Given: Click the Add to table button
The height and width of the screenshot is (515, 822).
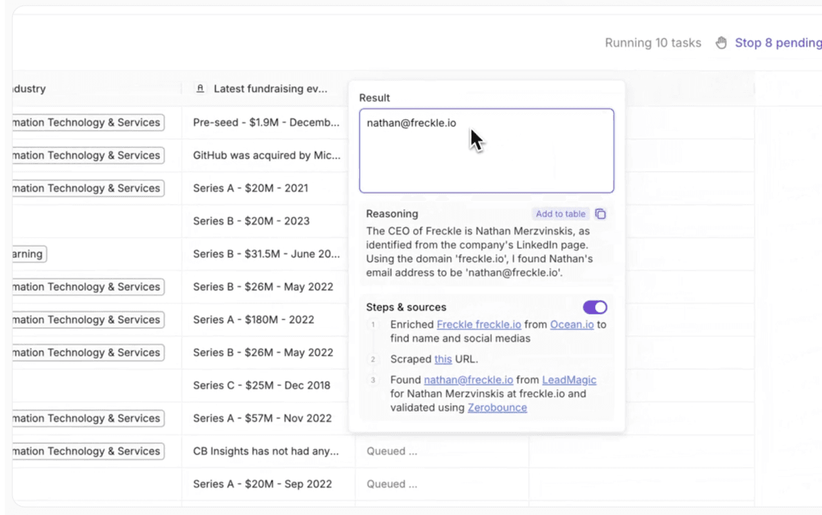Looking at the screenshot, I should [x=561, y=214].
